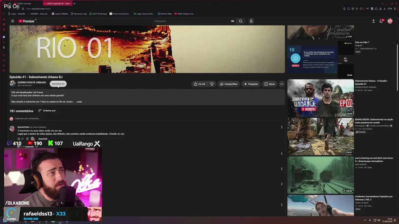The width and height of the screenshot is (399, 224).
Task: Open the @AsafeFialho commenter profile link
Action: [x=23, y=127]
